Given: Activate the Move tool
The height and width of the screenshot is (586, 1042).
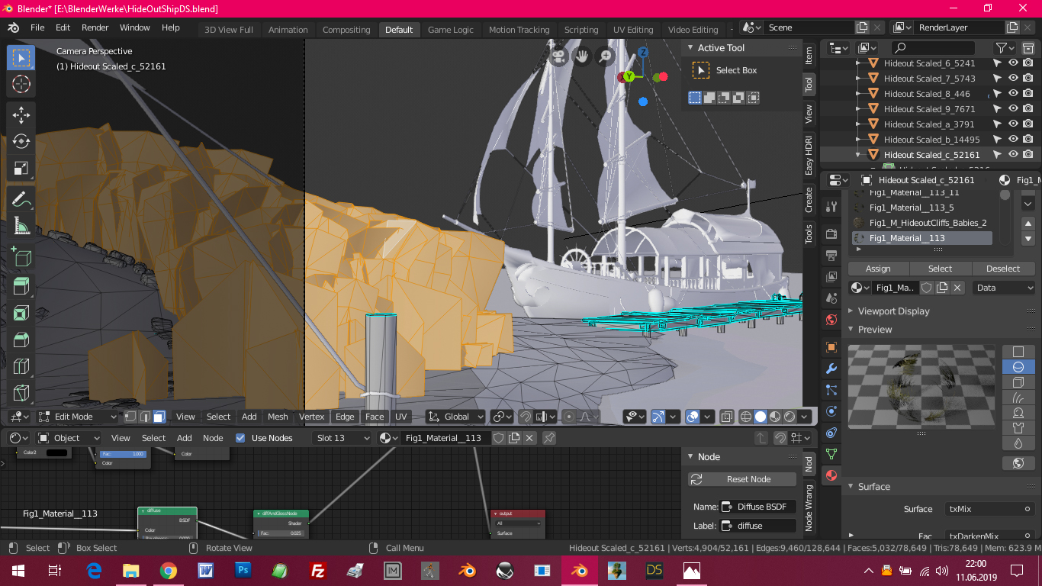Looking at the screenshot, I should pos(21,115).
